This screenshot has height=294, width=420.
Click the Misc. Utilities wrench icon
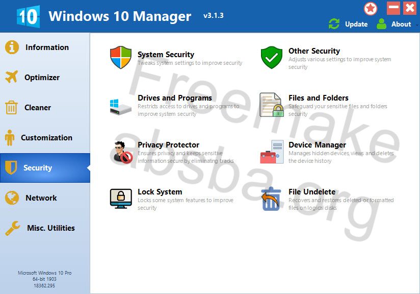(x=12, y=228)
